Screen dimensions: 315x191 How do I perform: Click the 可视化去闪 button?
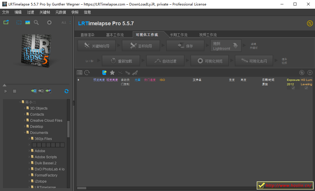coord(254,61)
